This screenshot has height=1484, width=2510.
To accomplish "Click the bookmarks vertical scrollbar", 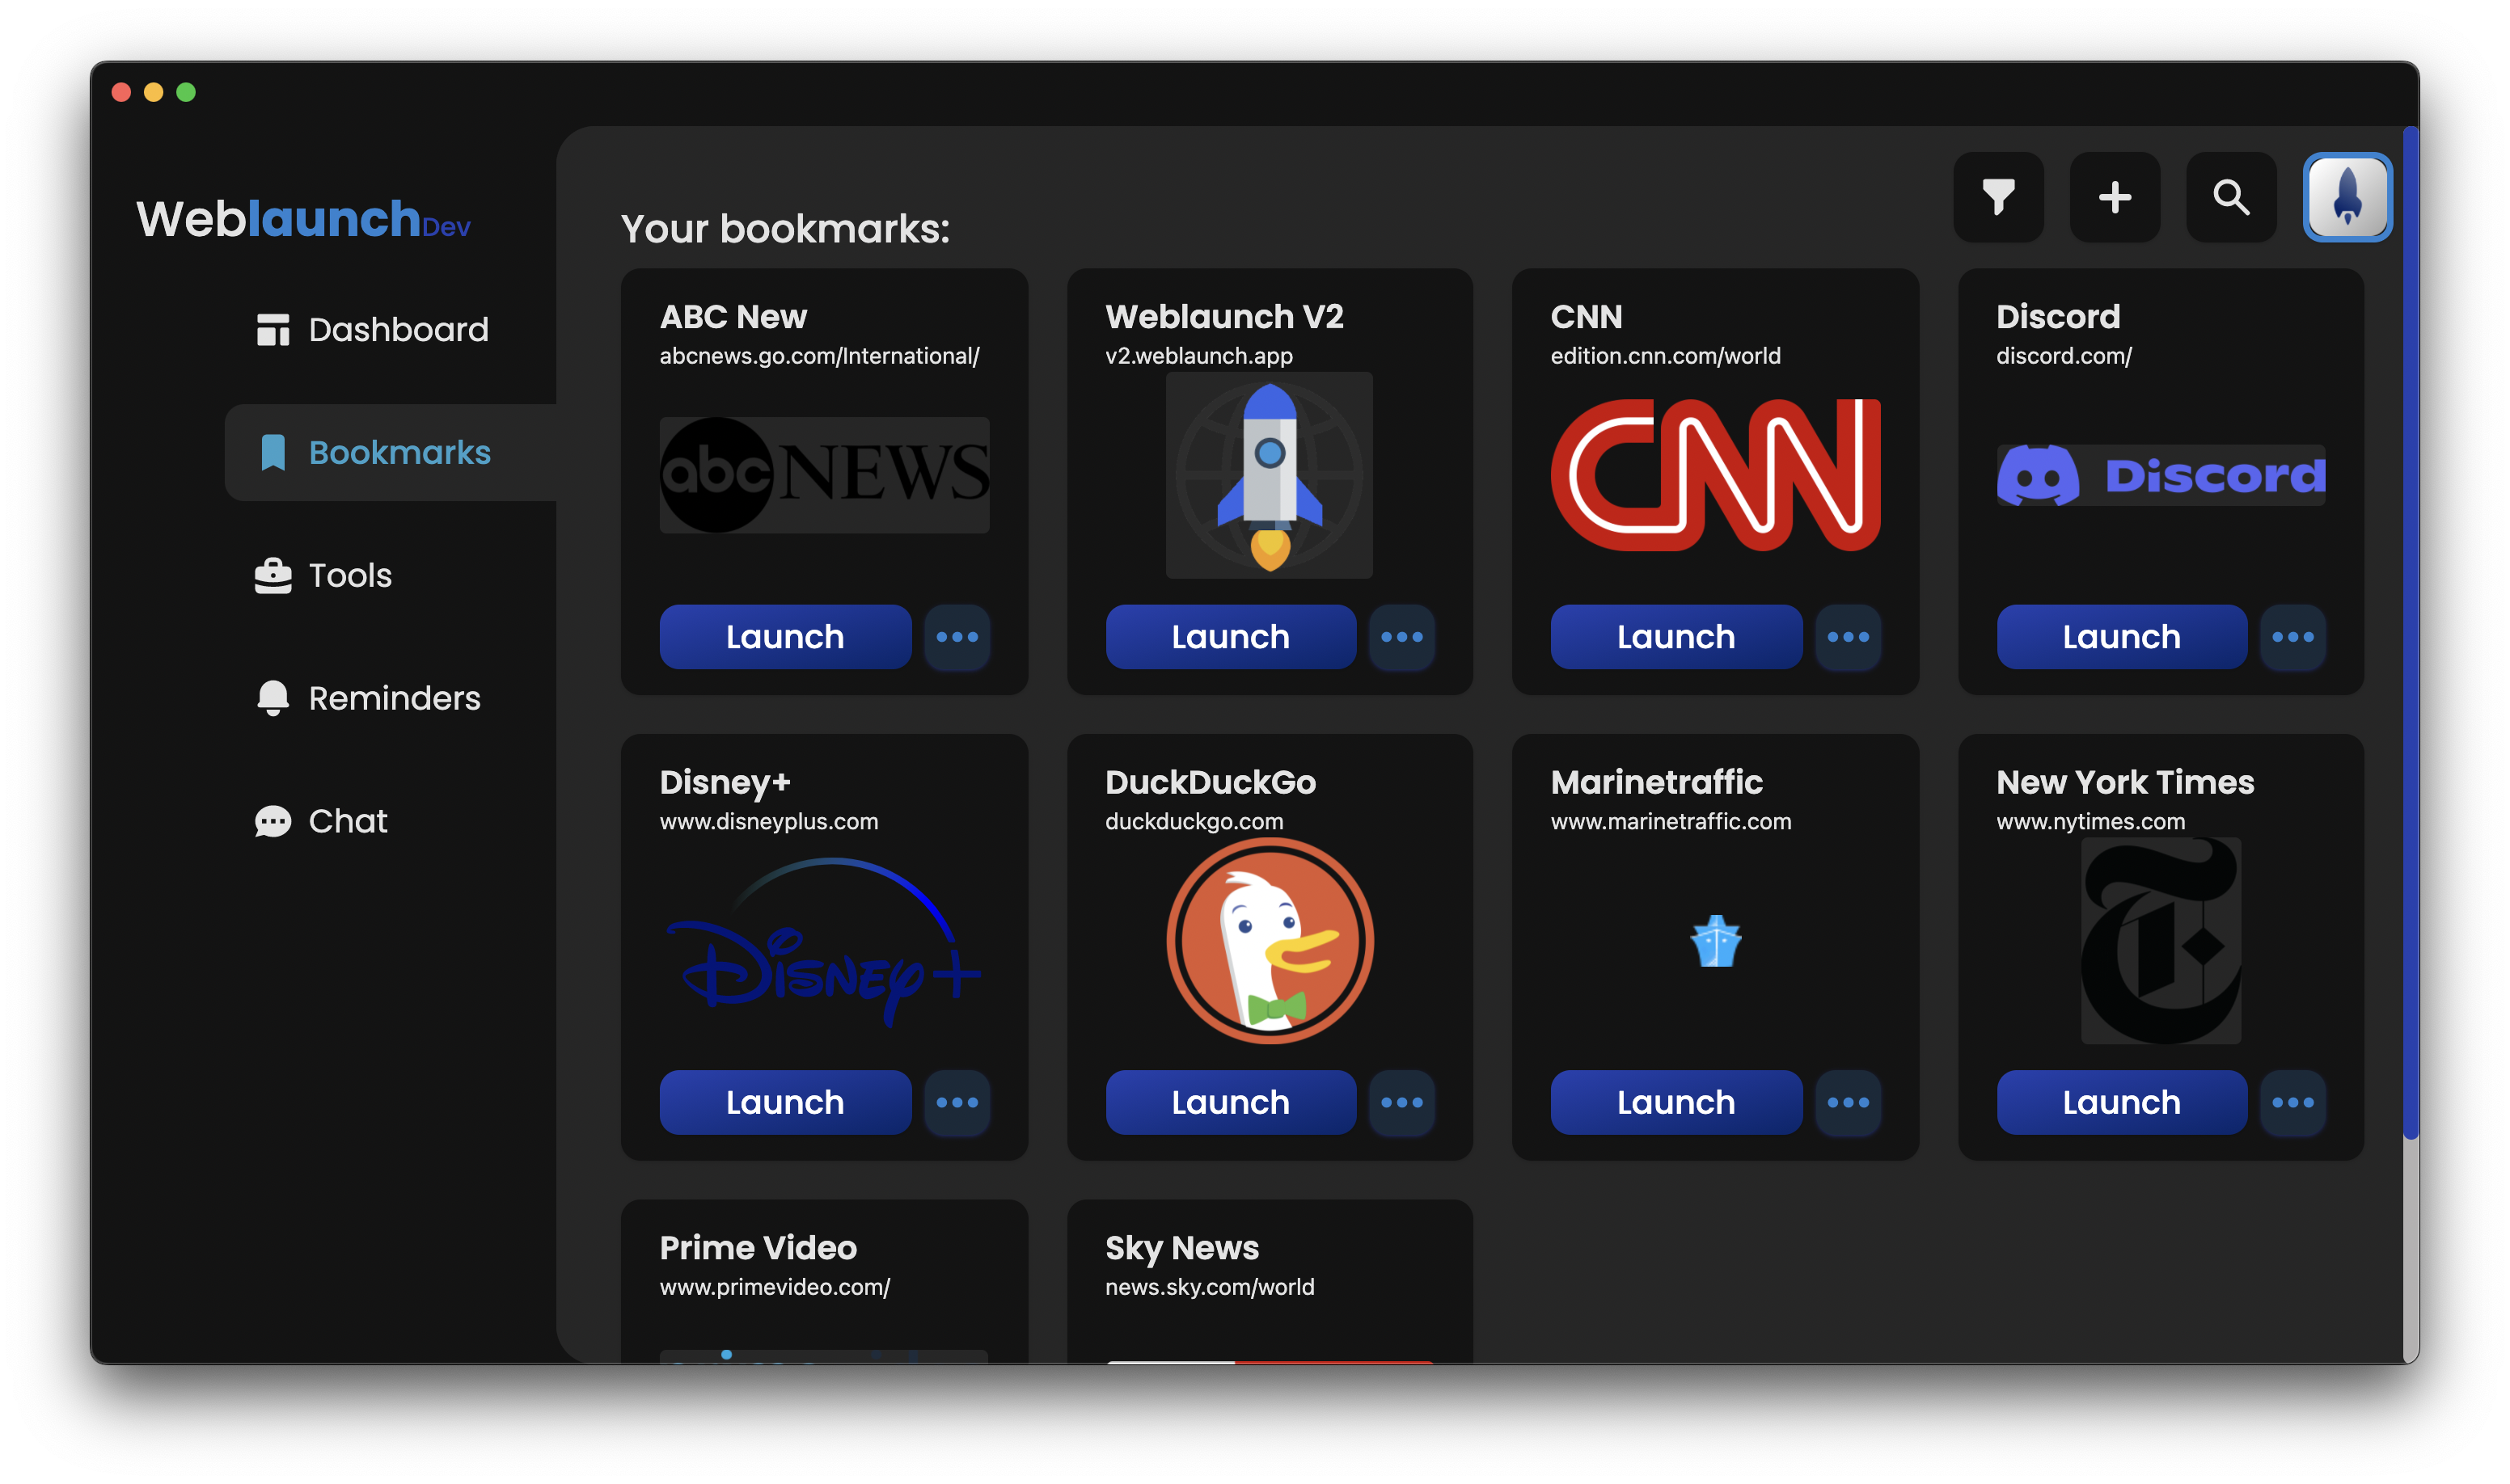I will pos(2411,634).
